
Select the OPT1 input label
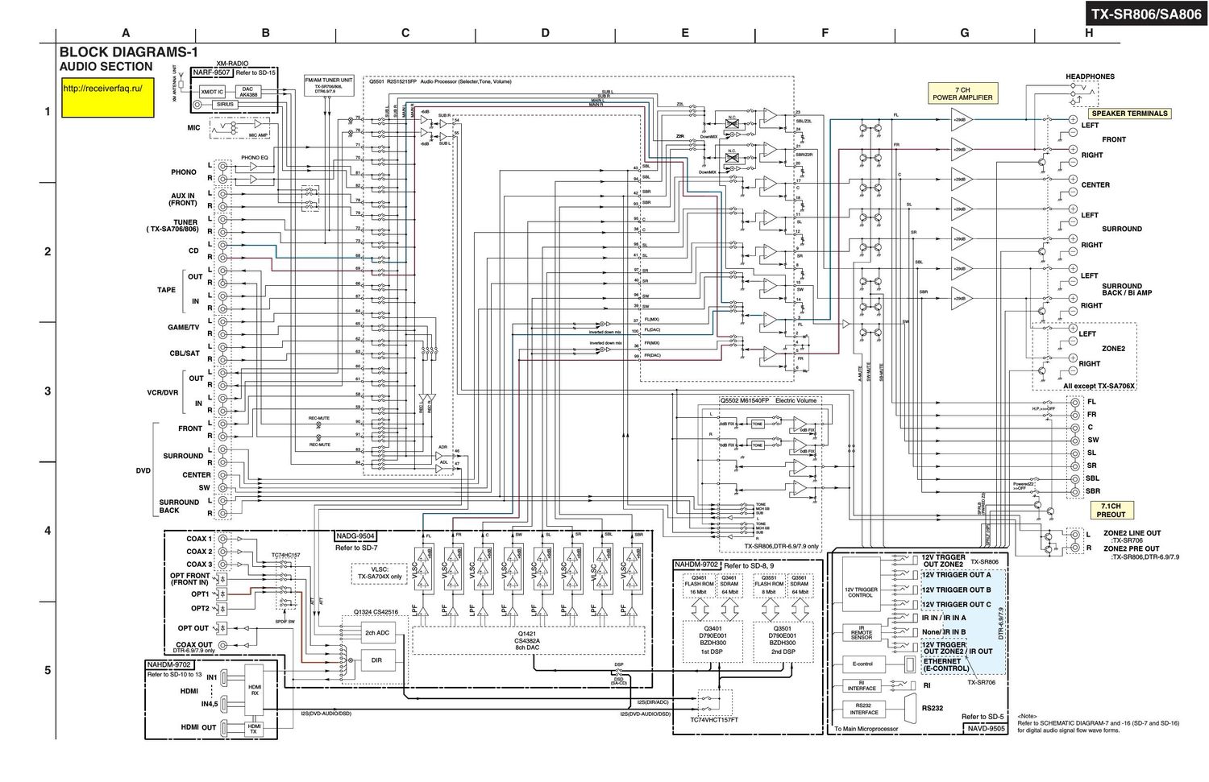click(x=200, y=594)
